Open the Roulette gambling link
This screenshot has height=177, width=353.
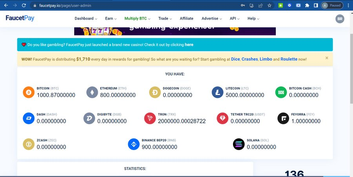(289, 59)
